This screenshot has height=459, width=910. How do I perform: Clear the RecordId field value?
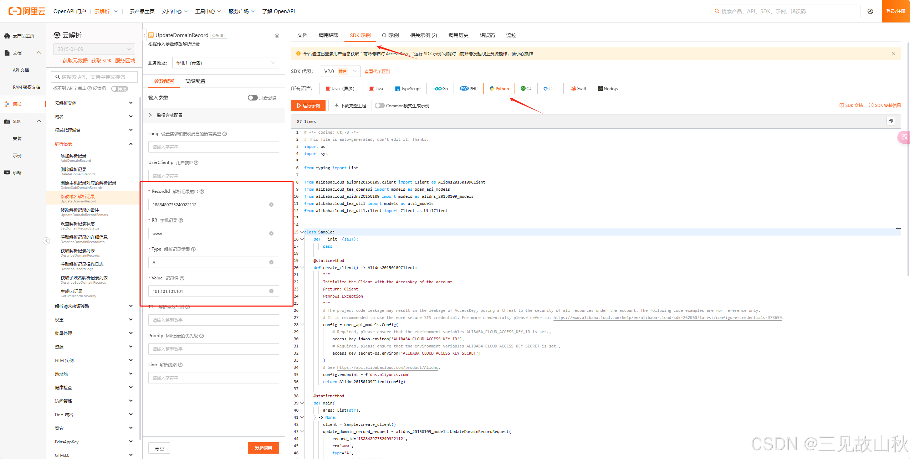[x=271, y=205]
